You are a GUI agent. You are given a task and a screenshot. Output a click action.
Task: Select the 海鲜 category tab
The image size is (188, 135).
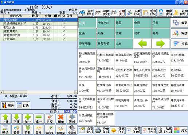124,33
